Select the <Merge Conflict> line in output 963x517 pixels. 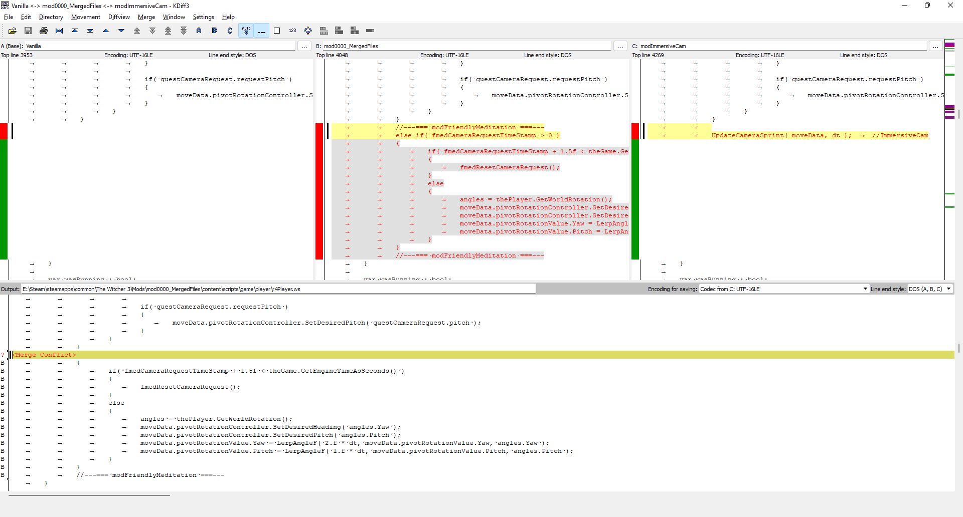[481, 355]
